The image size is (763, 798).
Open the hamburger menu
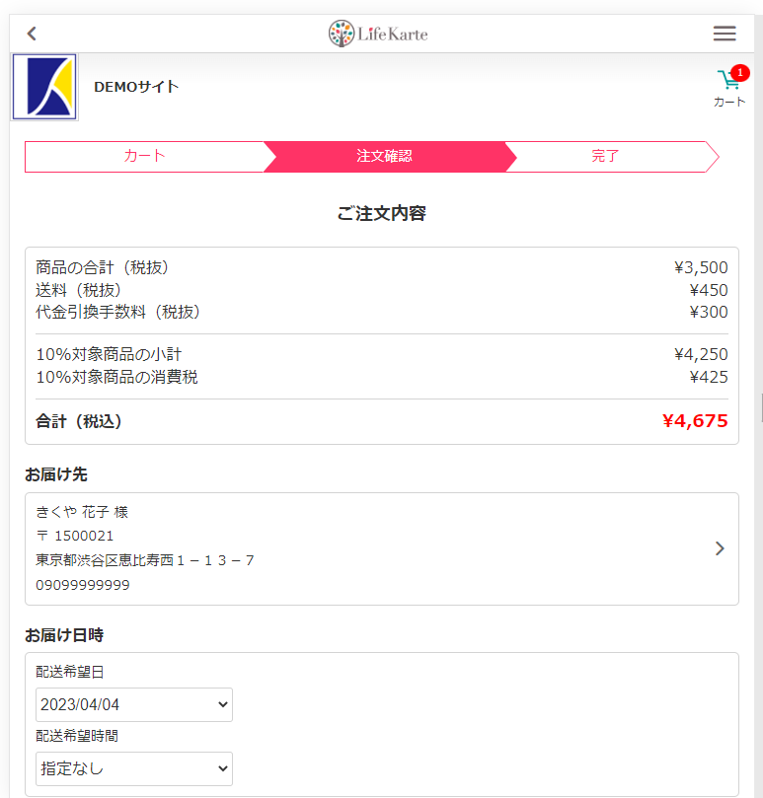[725, 34]
